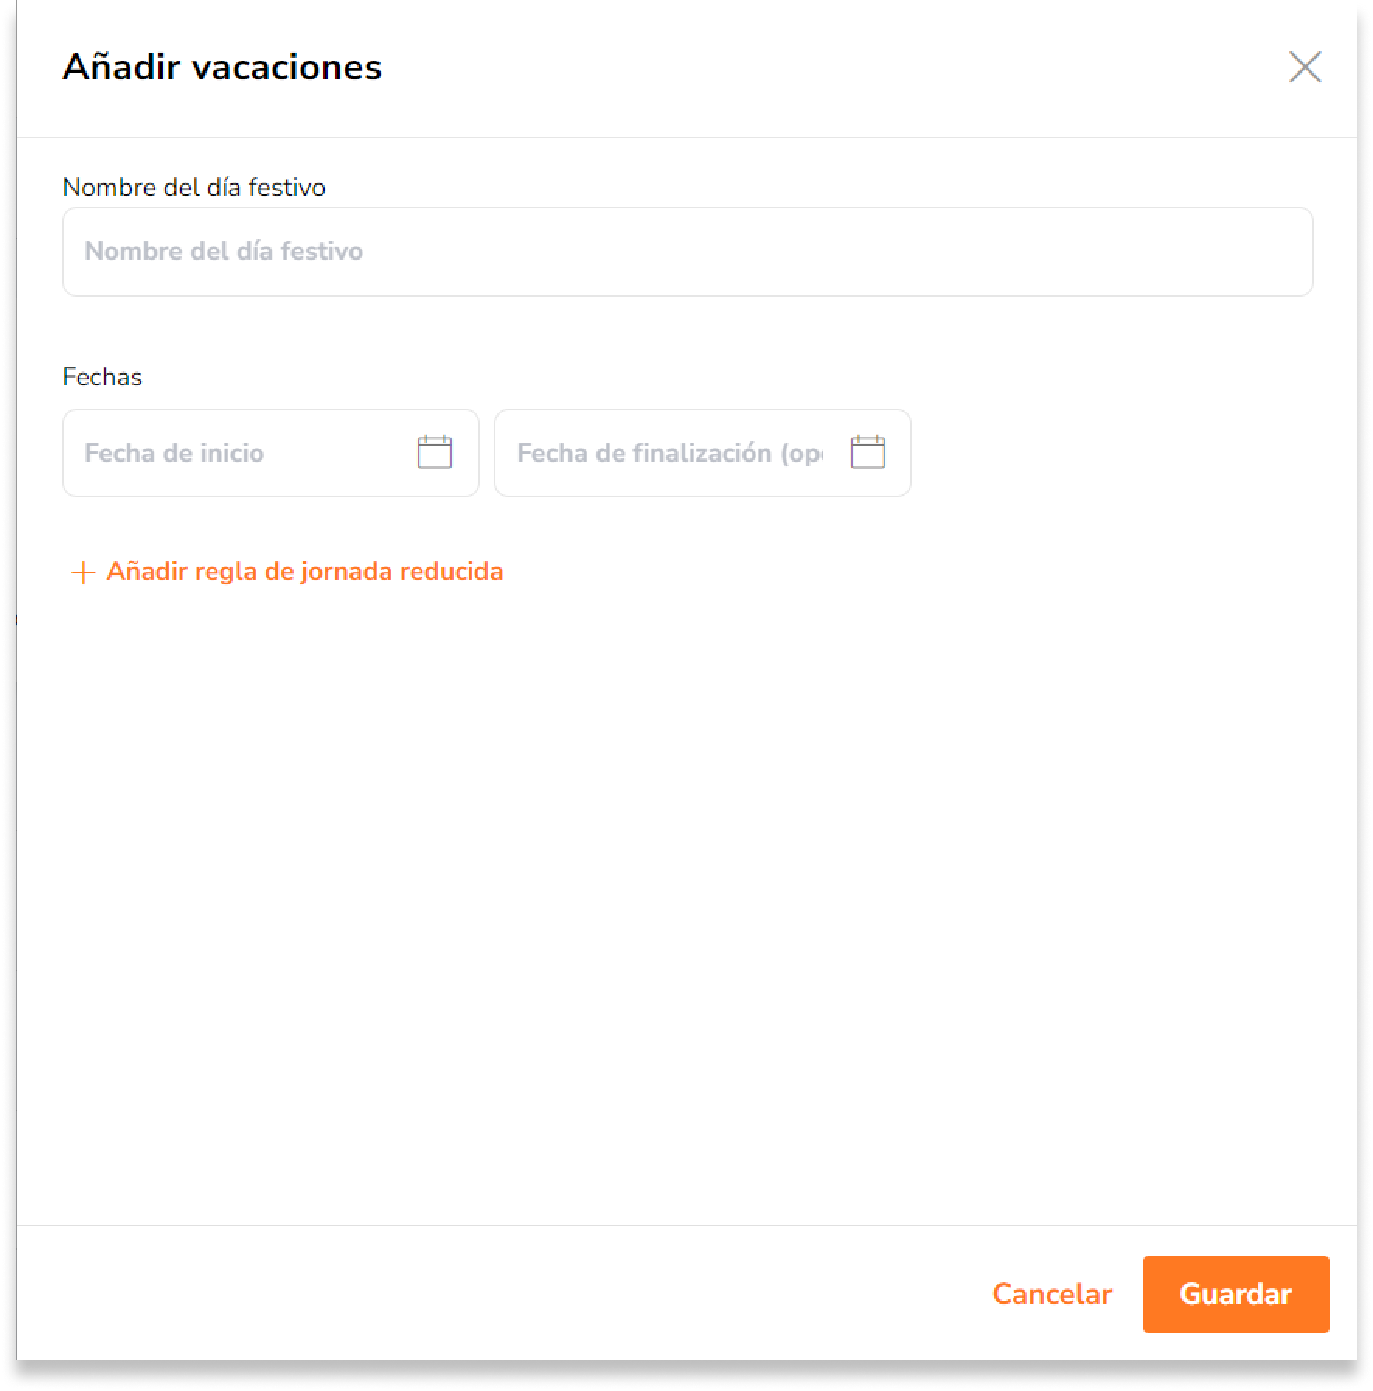The height and width of the screenshot is (1391, 1373).
Task: Click the Fechas section label
Action: click(x=103, y=377)
